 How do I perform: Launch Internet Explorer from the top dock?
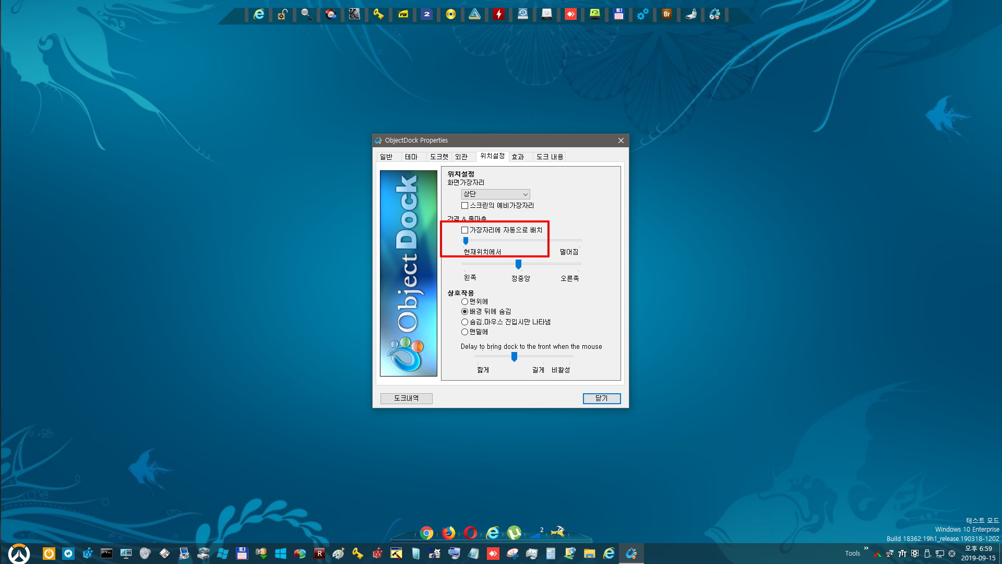259,14
